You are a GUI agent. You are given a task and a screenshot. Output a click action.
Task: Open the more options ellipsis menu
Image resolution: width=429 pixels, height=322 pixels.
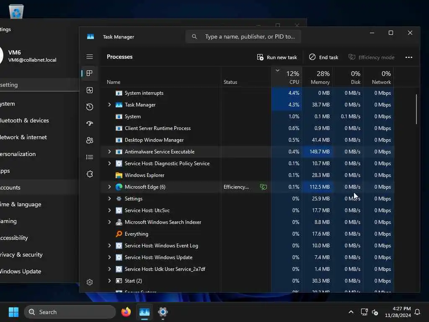[409, 57]
